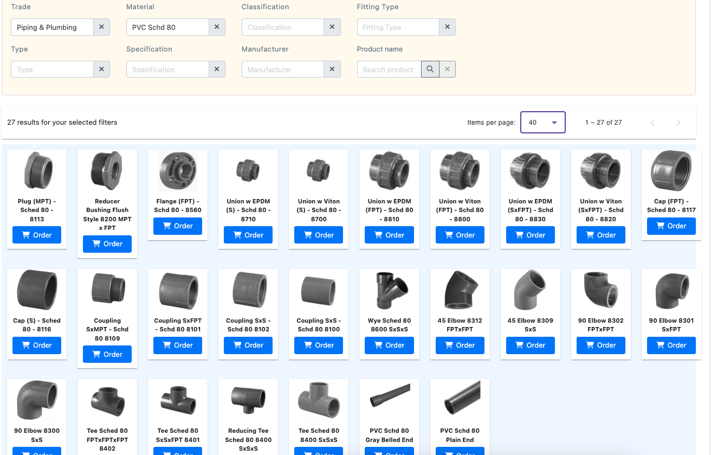711x455 pixels.
Task: Order the Cap (FPT) Sched 80 8117
Action: [x=671, y=226]
